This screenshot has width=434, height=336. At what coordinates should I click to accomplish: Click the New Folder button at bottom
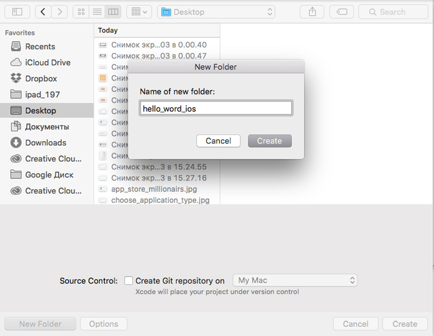(41, 324)
